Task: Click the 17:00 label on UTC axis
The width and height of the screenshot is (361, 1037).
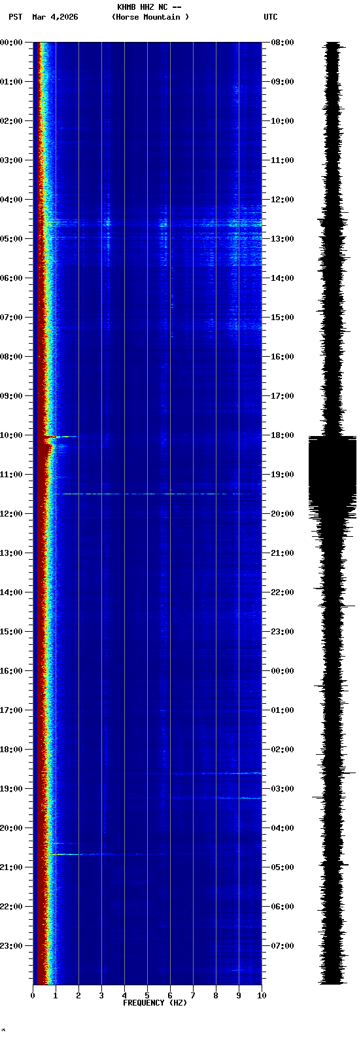Action: coord(283,396)
